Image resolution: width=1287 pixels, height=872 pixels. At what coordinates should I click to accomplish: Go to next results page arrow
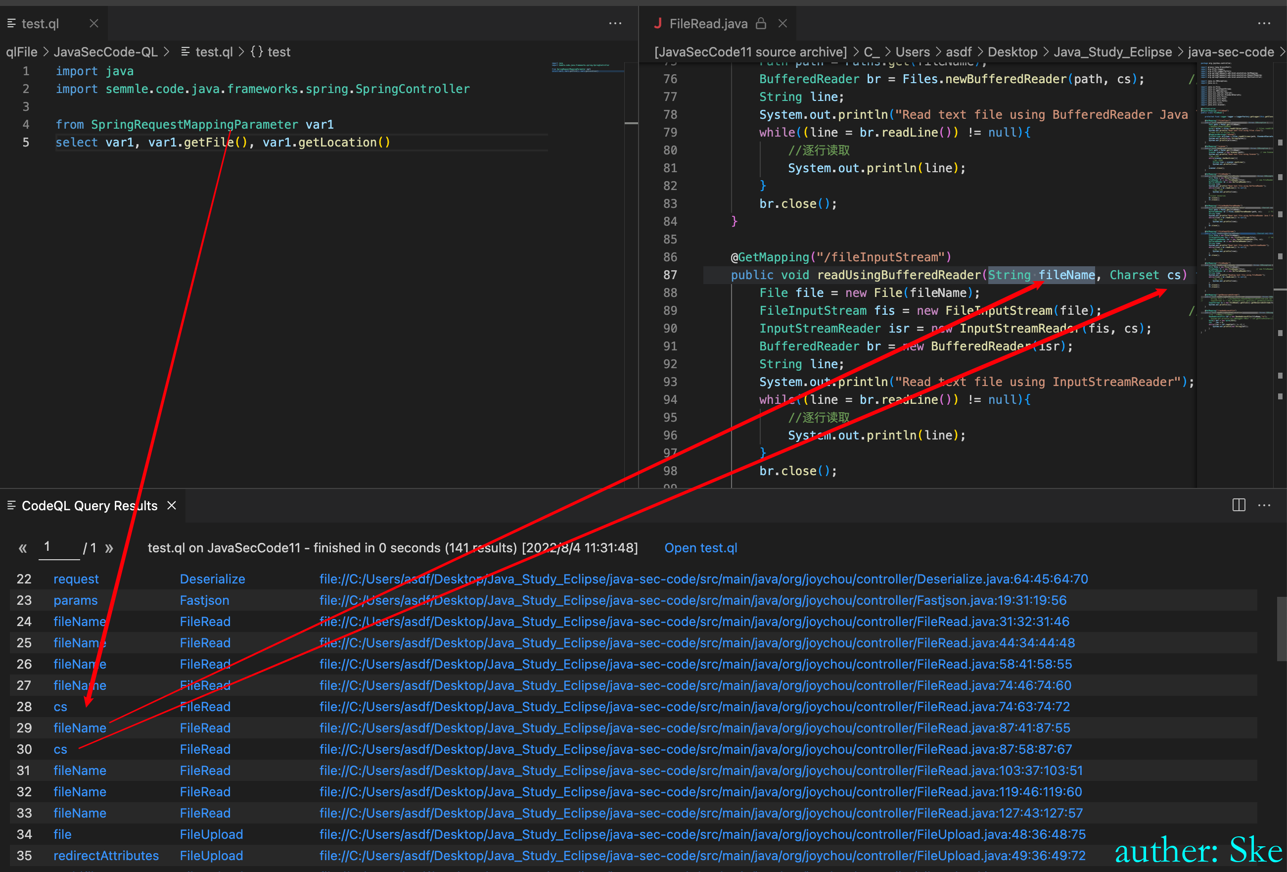[x=109, y=548]
